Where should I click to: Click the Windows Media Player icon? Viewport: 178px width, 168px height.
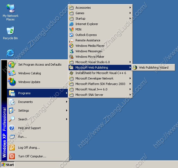click(71, 46)
